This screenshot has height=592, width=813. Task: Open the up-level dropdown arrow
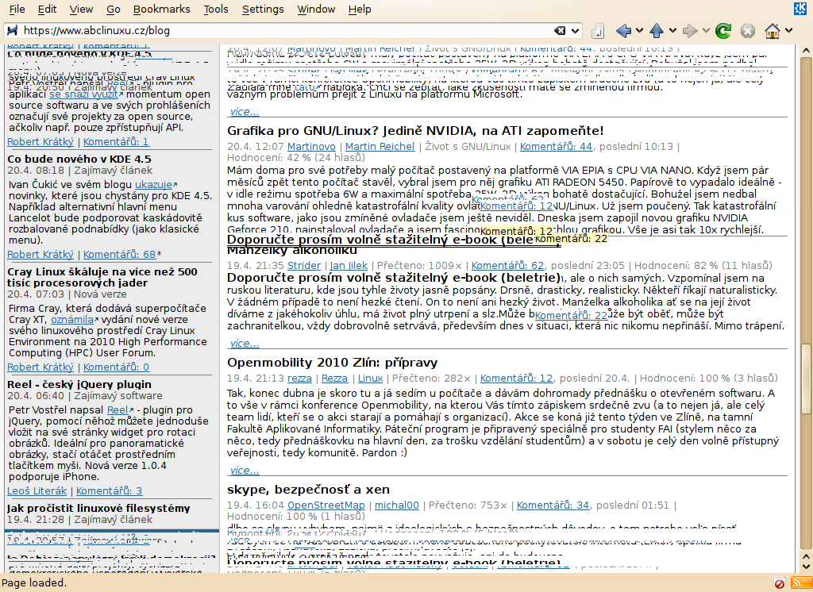point(672,31)
